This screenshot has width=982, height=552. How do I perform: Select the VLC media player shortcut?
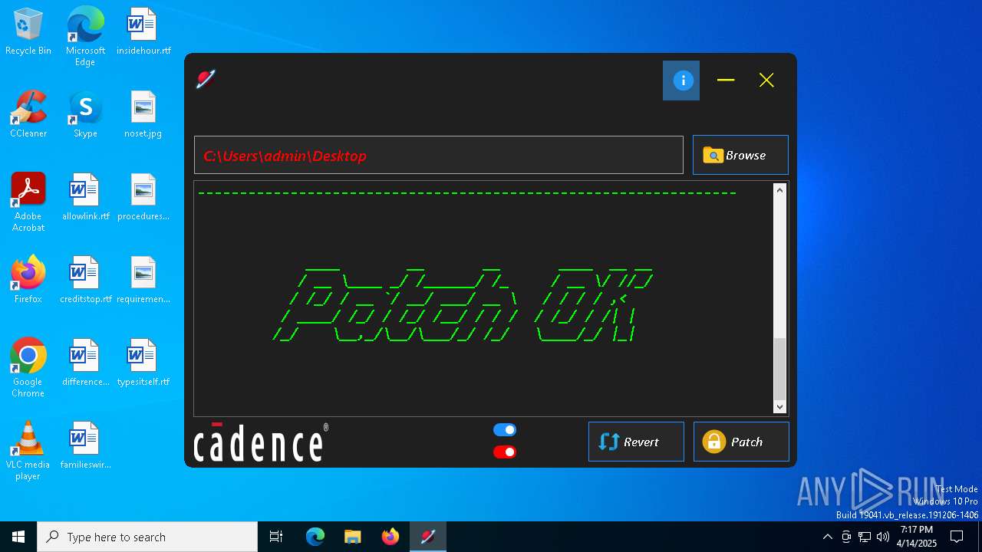28,451
